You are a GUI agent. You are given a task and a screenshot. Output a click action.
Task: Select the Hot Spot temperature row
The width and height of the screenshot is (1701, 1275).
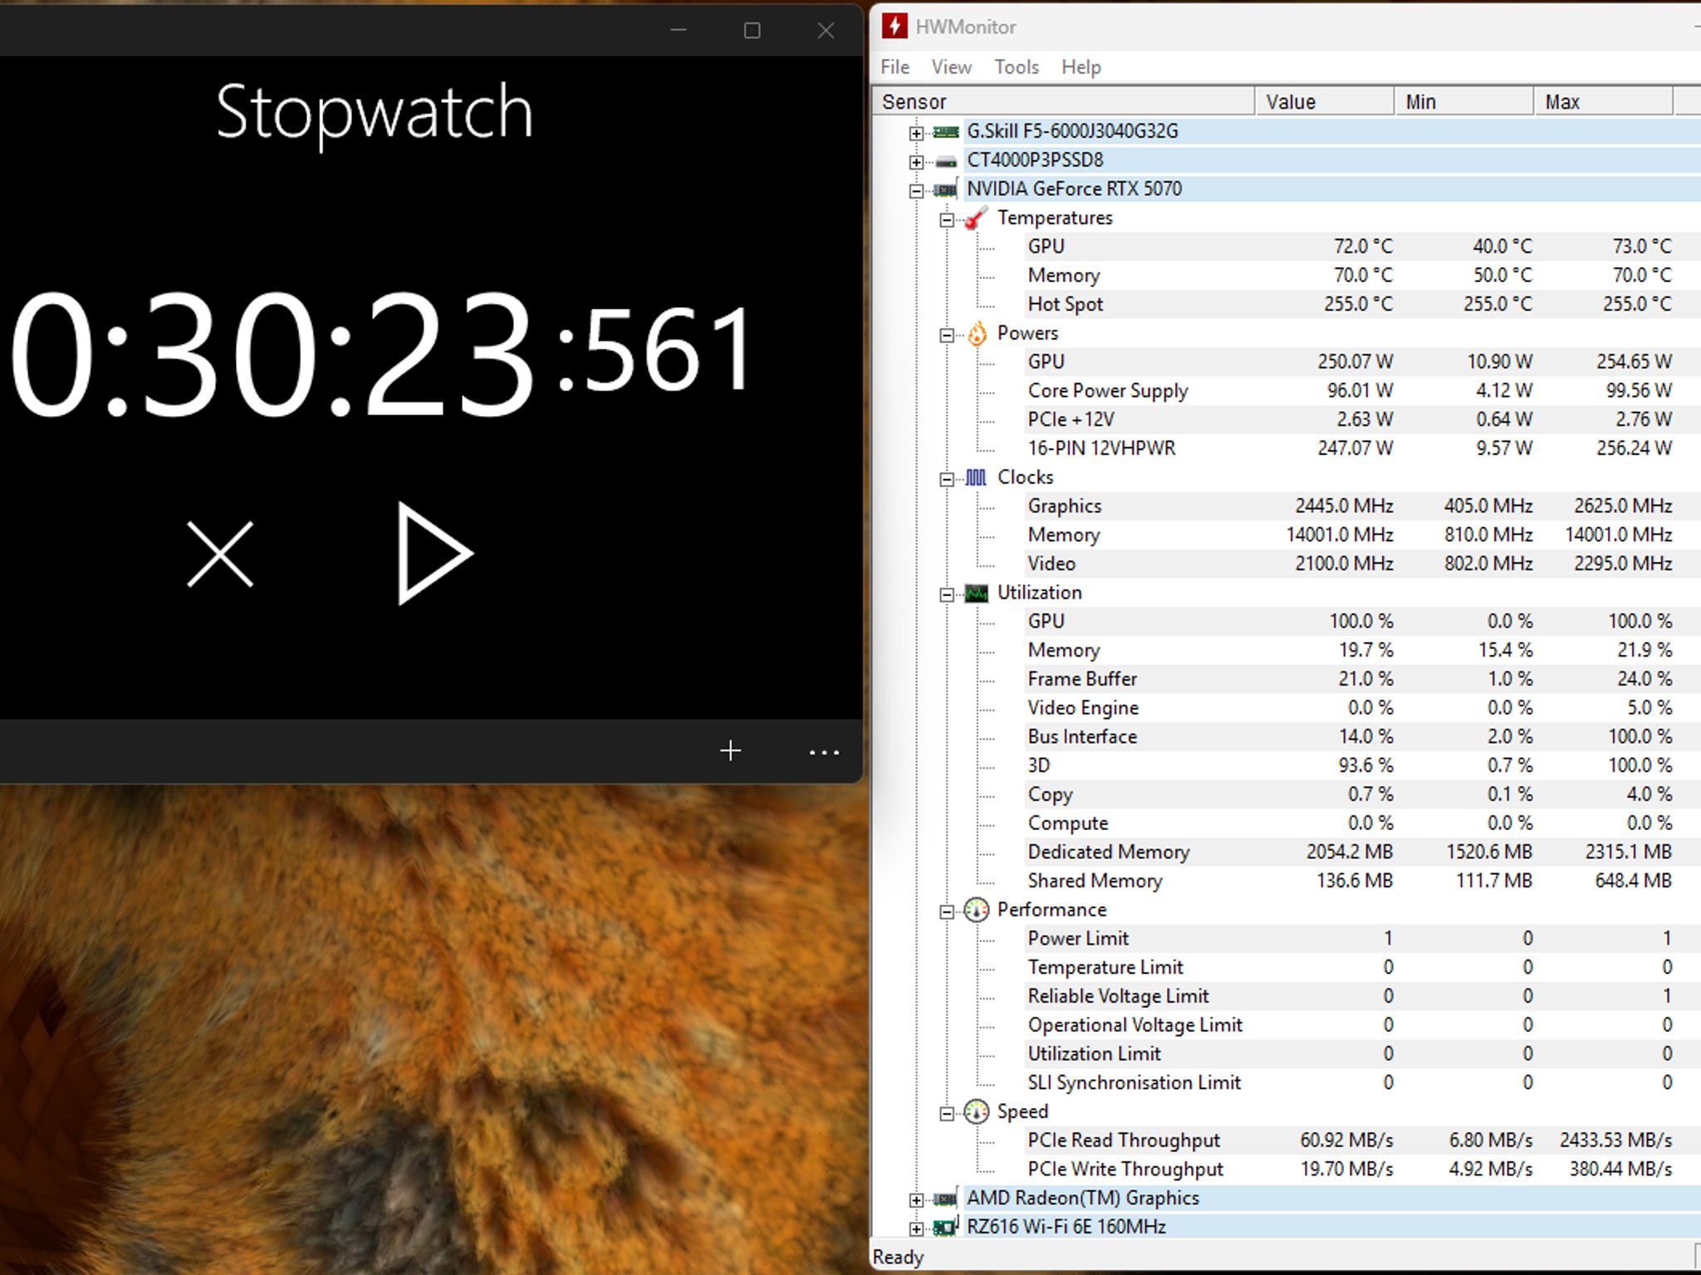(1065, 305)
